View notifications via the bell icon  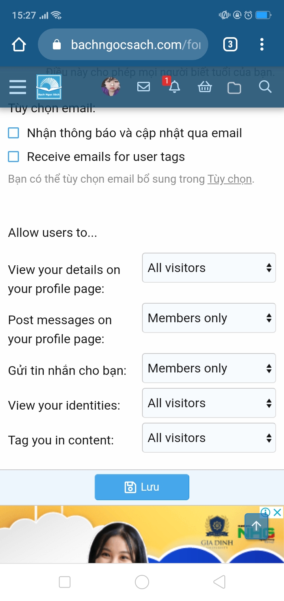click(174, 87)
